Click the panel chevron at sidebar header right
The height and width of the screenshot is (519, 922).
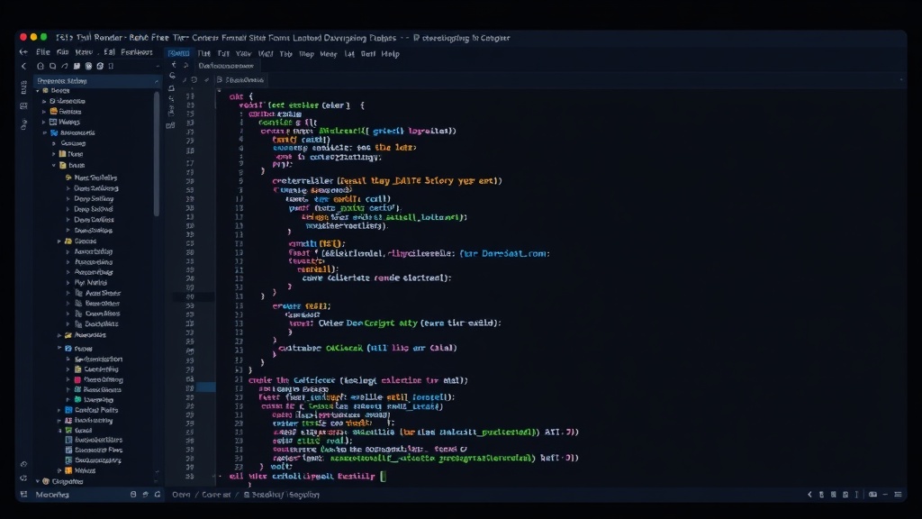157,81
